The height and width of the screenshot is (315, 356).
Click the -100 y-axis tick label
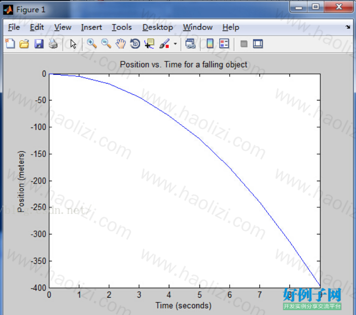pyautogui.click(x=39, y=127)
